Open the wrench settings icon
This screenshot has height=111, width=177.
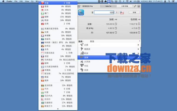click(135, 6)
